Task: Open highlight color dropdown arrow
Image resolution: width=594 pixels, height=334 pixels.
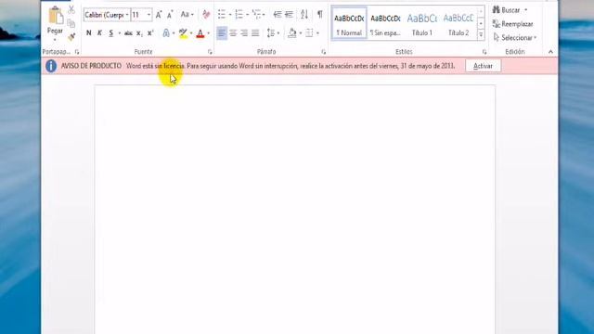Action: (x=191, y=33)
